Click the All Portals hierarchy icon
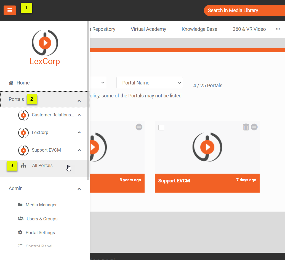 point(23,166)
